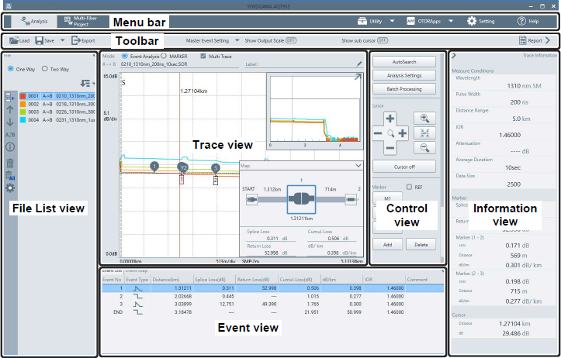Image resolution: width=561 pixels, height=358 pixels.
Task: Toggle the Multi Trace checkbox
Action: (x=204, y=57)
